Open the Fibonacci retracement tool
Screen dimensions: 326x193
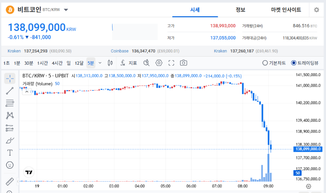tap(10, 103)
